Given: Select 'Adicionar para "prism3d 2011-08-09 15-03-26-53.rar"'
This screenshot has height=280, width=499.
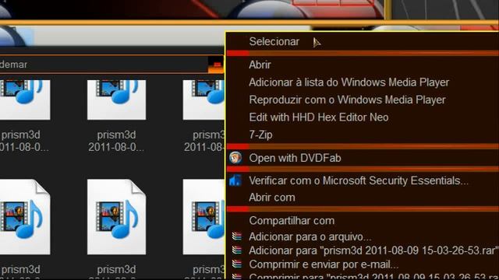Looking at the screenshot, I should coord(373,250).
